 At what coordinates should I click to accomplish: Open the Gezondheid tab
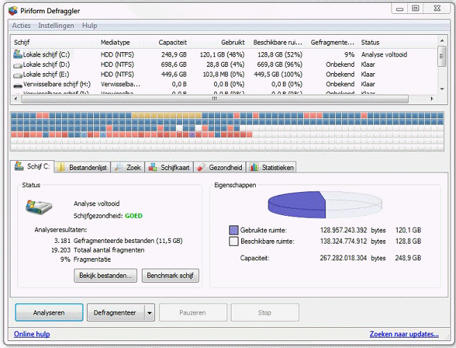220,168
